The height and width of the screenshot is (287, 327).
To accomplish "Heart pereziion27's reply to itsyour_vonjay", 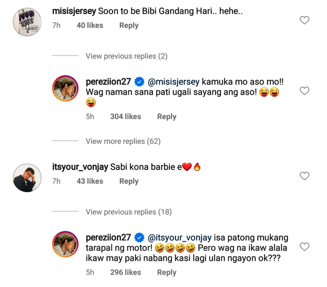I will (x=304, y=247).
